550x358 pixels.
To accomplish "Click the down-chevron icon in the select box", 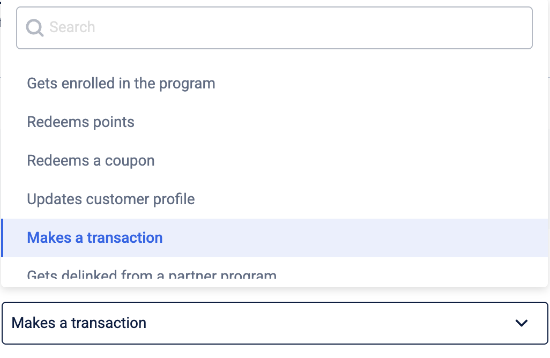I will pos(521,323).
